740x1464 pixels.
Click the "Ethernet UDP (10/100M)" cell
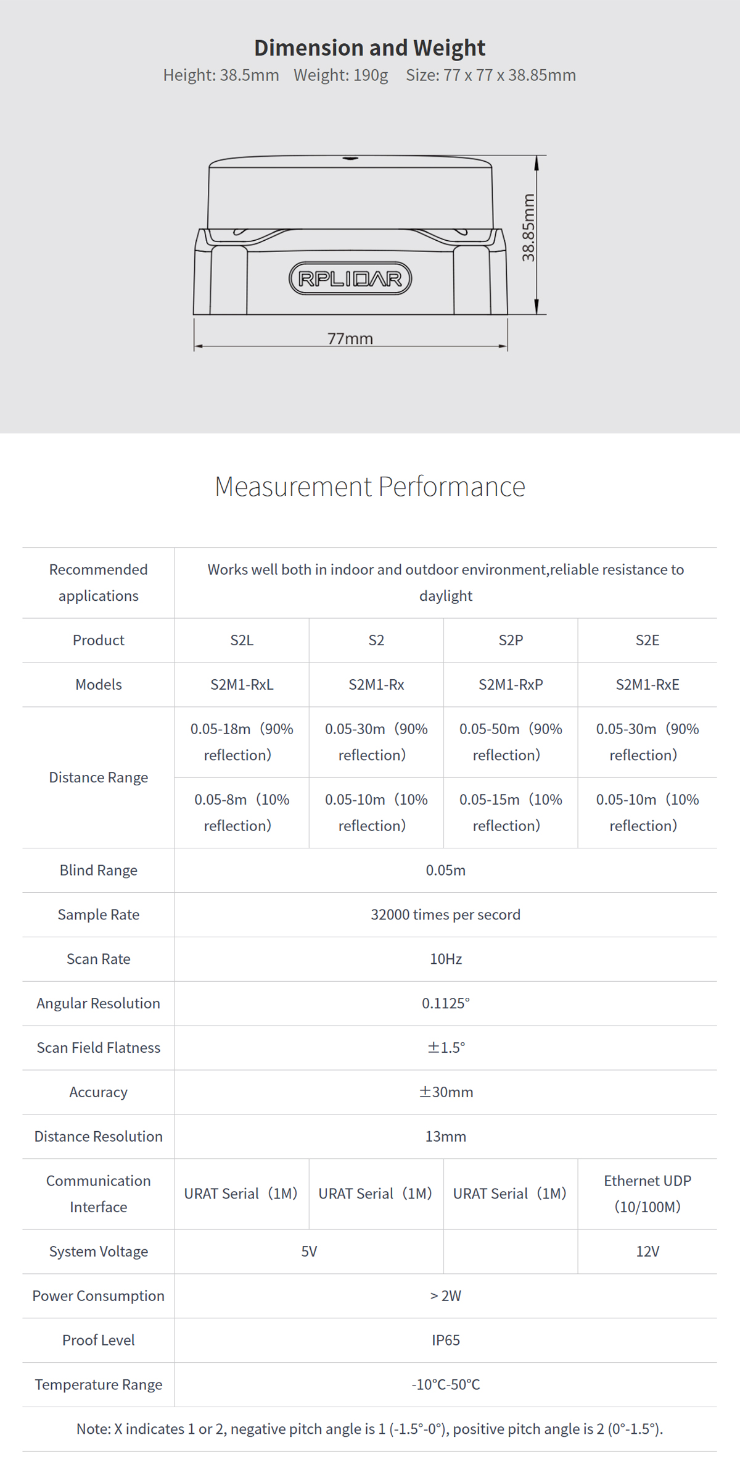click(x=647, y=1194)
